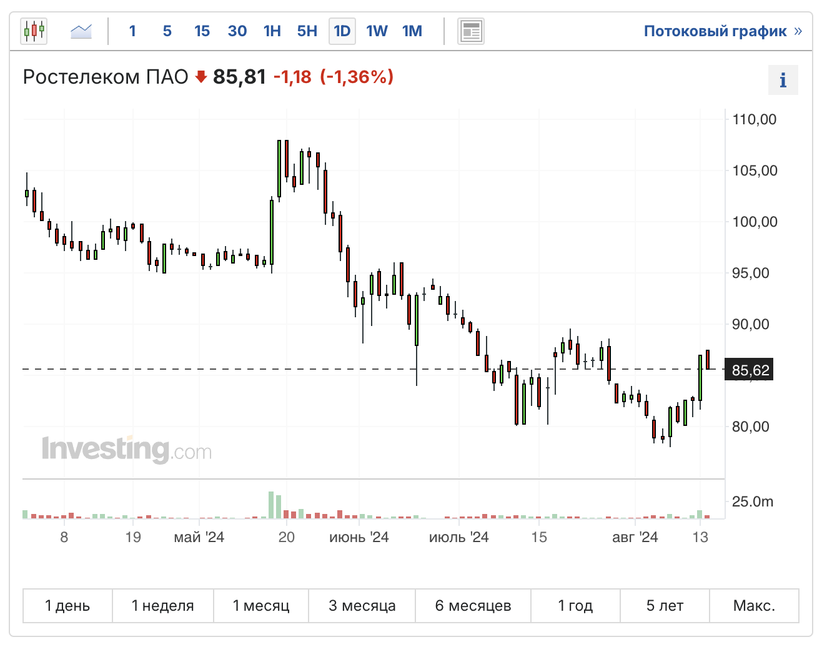Show the 5 лет range
This screenshot has height=647, width=822.
point(665,606)
